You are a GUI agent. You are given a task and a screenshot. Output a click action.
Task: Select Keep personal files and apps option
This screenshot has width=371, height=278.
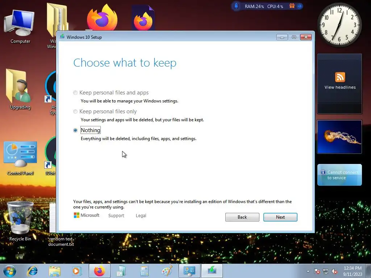point(75,93)
